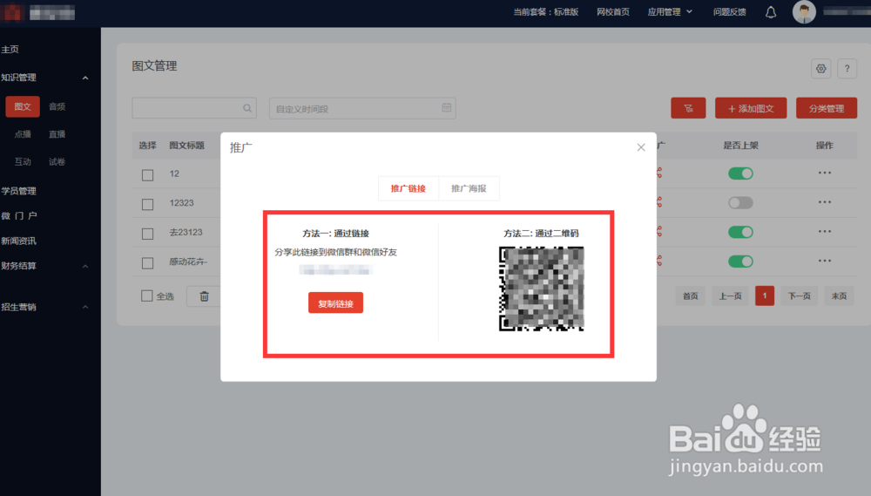Image resolution: width=871 pixels, height=496 pixels.
Task: Select 点播 in the sidebar
Action: point(23,134)
